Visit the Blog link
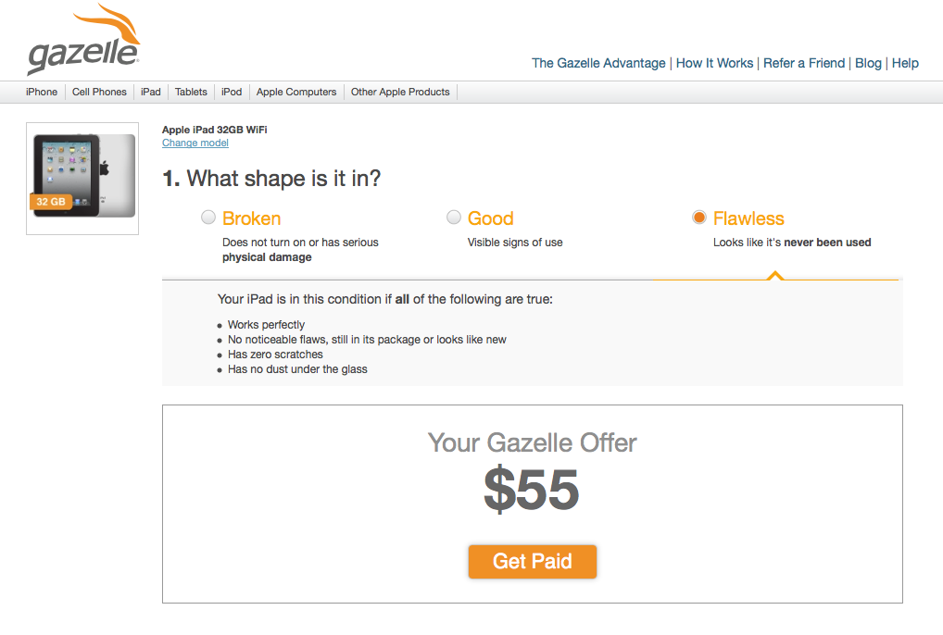 pyautogui.click(x=868, y=63)
